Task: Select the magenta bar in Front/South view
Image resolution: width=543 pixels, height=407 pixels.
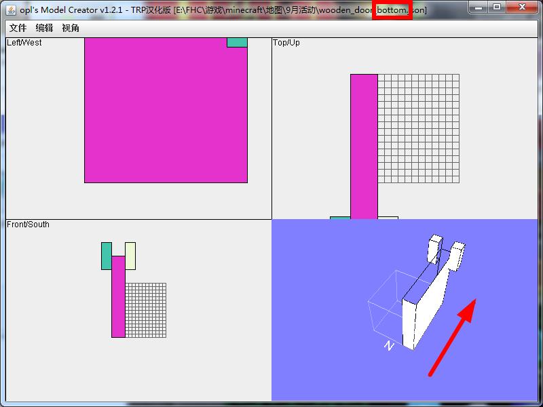Action: pos(118,296)
